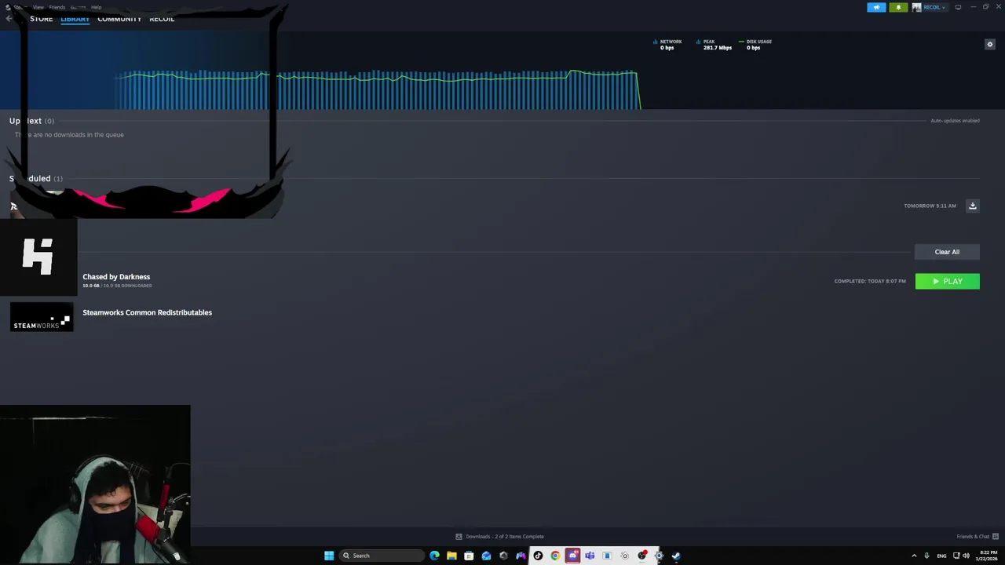The width and height of the screenshot is (1005, 565).
Task: Open the clock and date flyout
Action: pos(985,556)
